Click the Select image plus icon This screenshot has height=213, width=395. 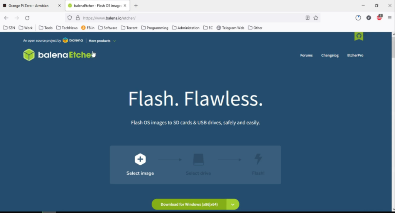[x=140, y=159]
